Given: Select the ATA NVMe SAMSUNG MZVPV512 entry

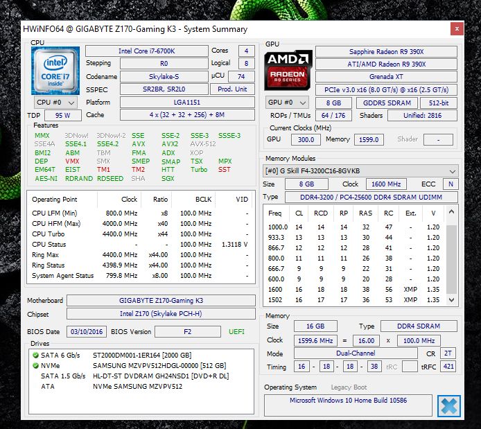Looking at the screenshot, I should point(112,386).
